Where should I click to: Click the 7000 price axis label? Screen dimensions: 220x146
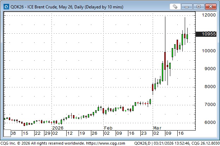click(x=209, y=105)
